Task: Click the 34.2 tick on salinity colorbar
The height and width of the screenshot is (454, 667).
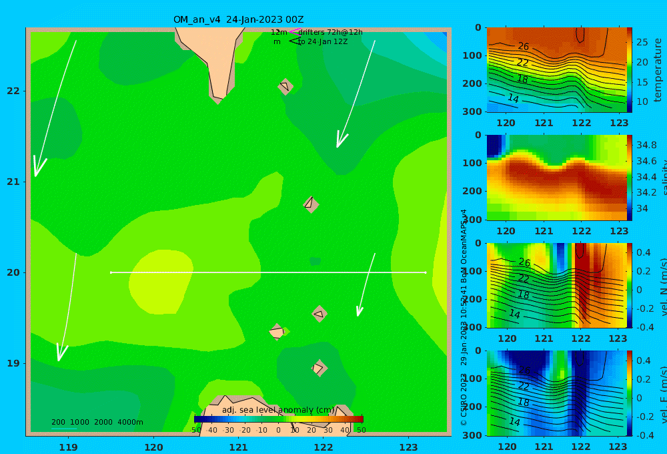Action: (646, 192)
